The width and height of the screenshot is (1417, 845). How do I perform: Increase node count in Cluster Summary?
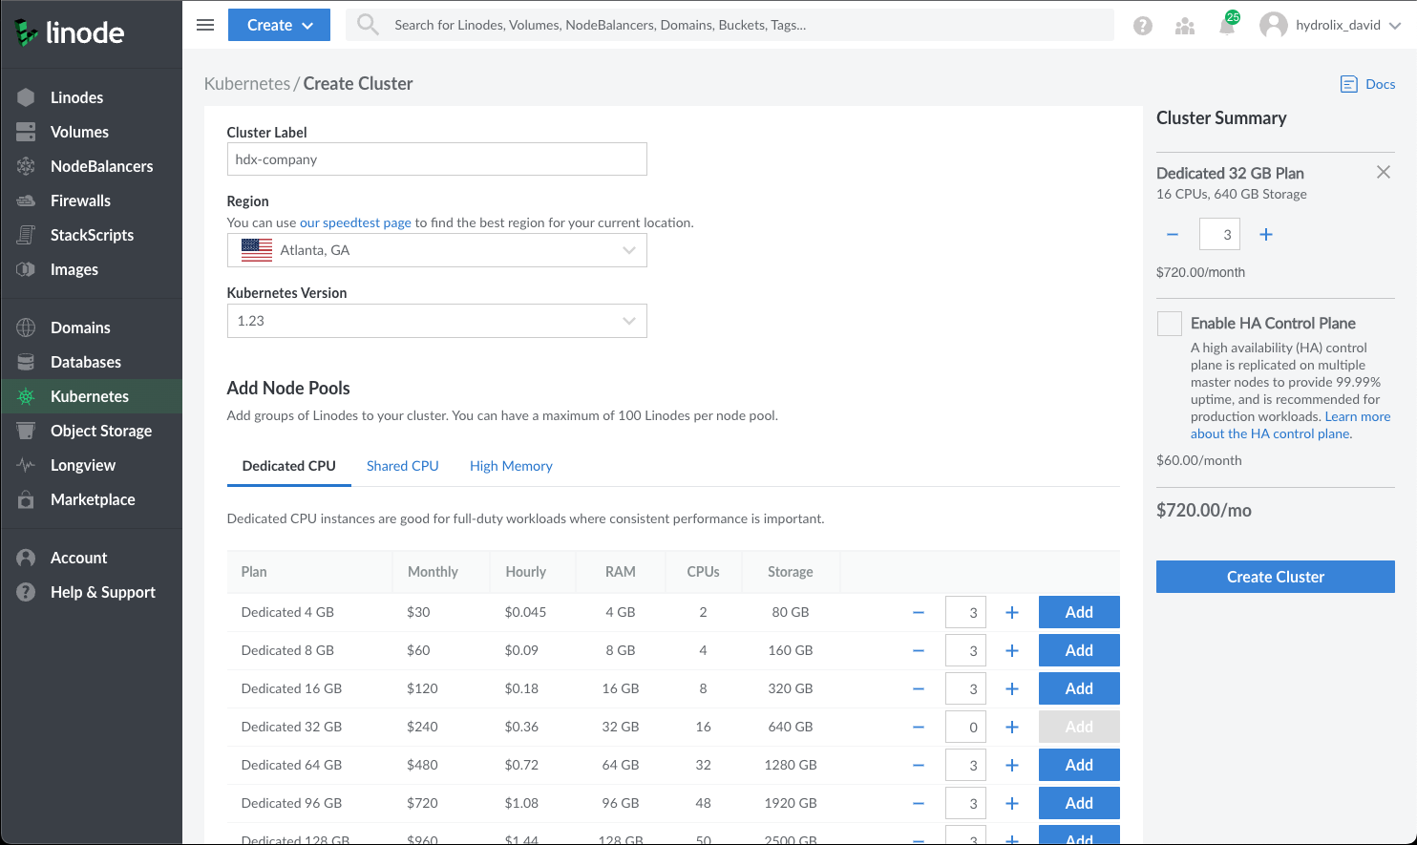coord(1266,235)
